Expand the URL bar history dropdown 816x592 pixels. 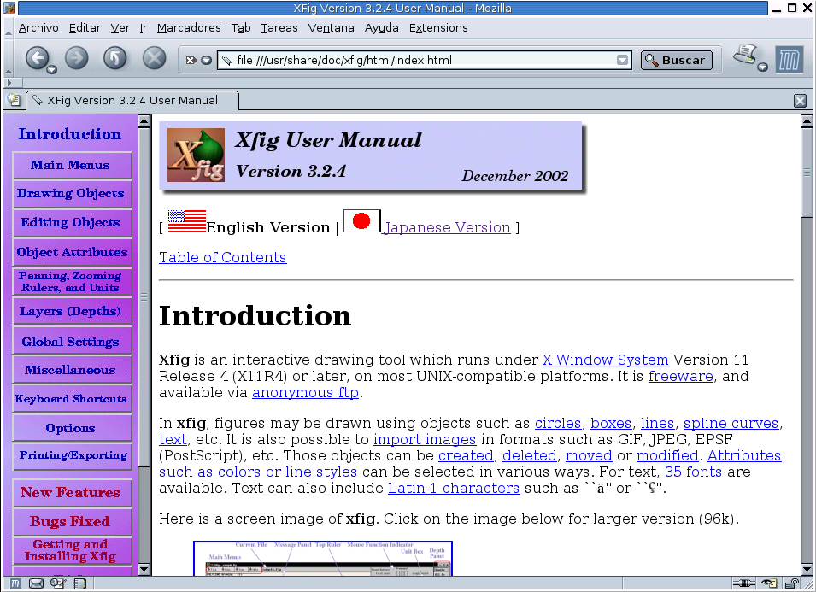coord(622,60)
